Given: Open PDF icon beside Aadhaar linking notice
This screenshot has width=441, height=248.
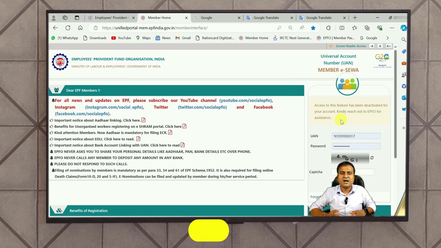Looking at the screenshot, I should (143, 120).
